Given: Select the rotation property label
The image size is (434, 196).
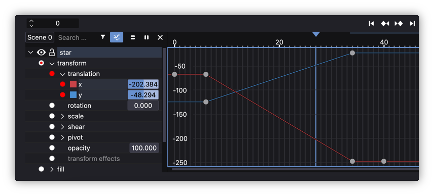Looking at the screenshot, I should point(80,106).
